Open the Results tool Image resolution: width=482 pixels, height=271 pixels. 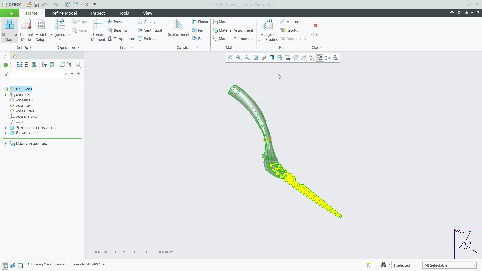[289, 30]
